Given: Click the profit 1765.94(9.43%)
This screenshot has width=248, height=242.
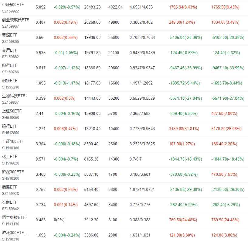Looking at the screenshot, I should tap(183, 7).
